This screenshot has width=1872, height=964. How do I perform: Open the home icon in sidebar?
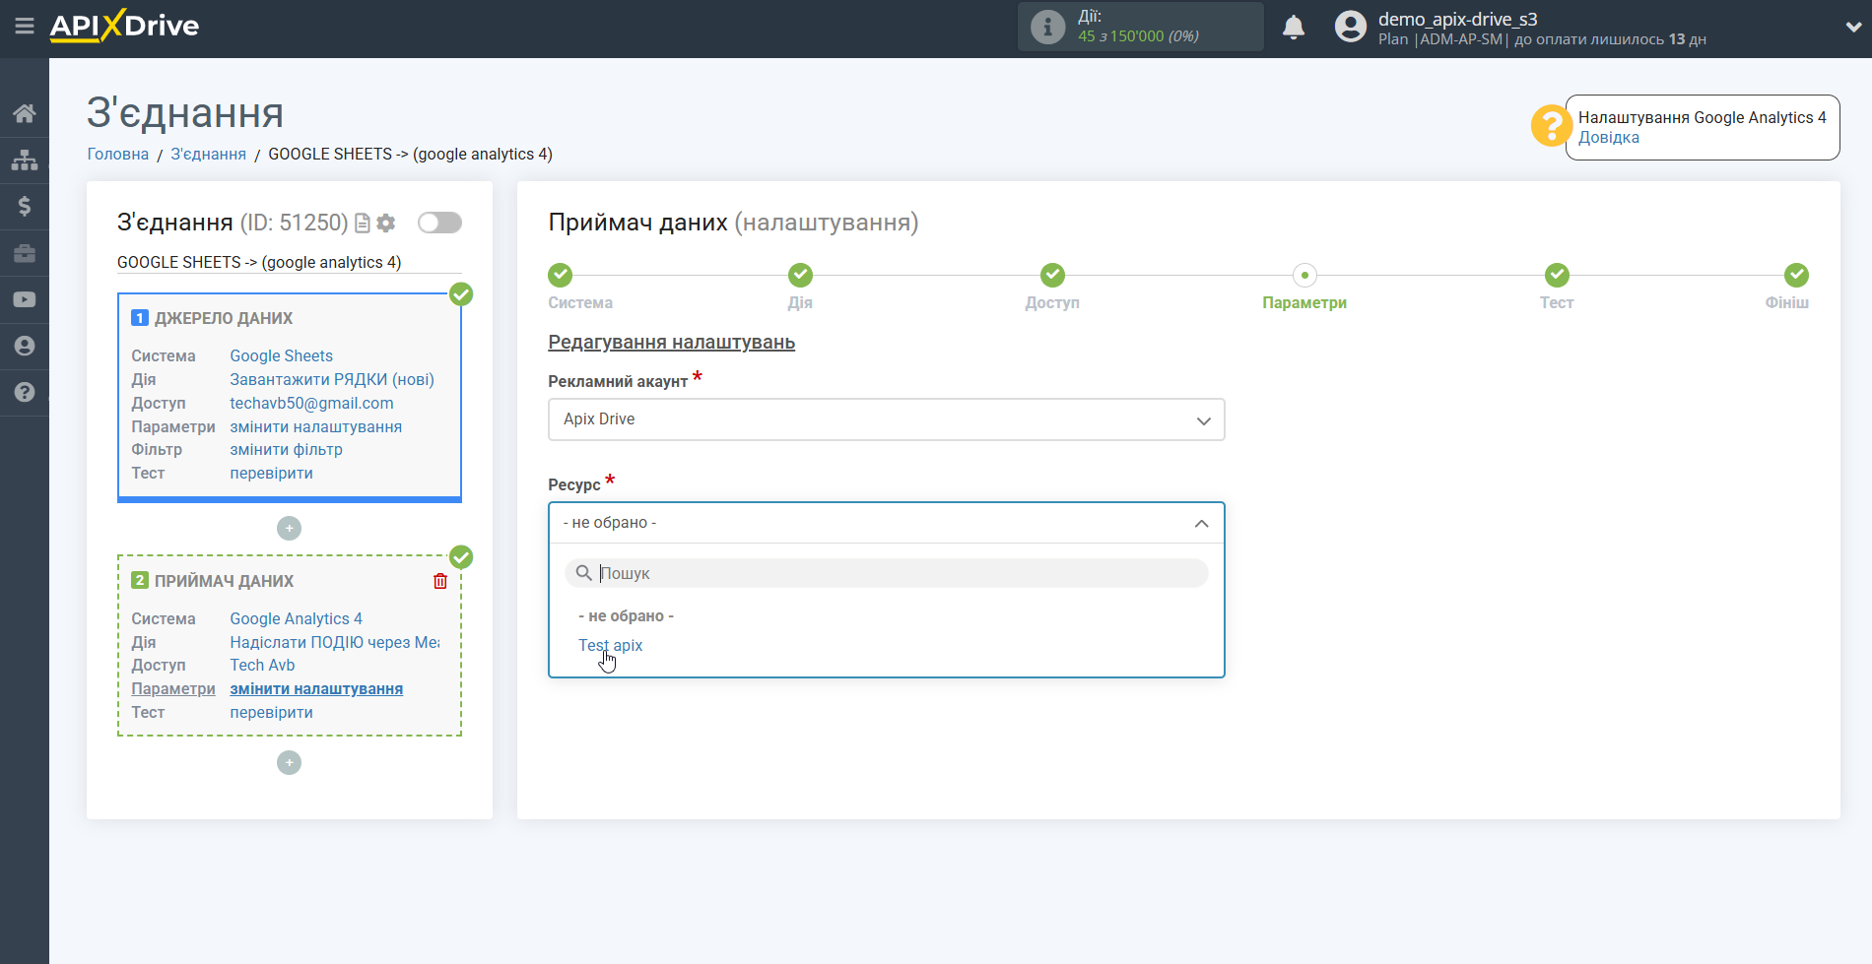25,113
